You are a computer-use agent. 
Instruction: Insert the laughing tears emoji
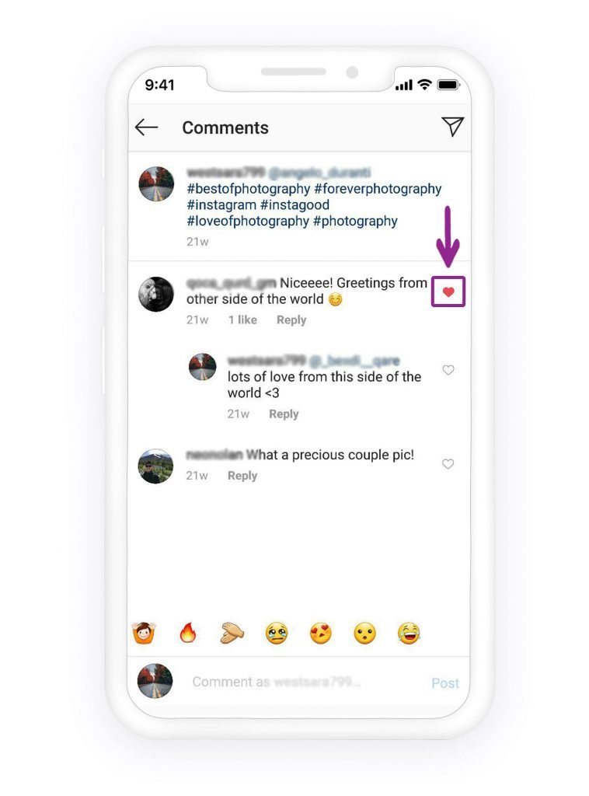coord(409,634)
